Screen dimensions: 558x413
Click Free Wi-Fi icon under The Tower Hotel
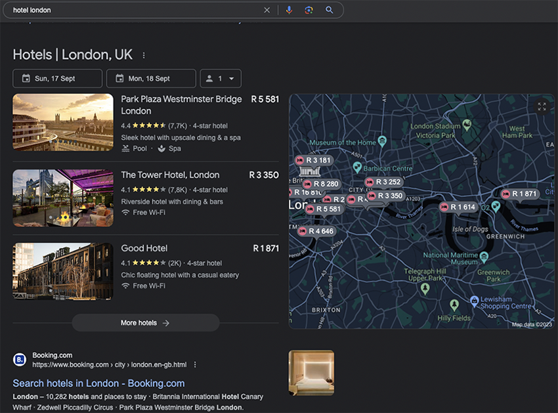coord(125,213)
